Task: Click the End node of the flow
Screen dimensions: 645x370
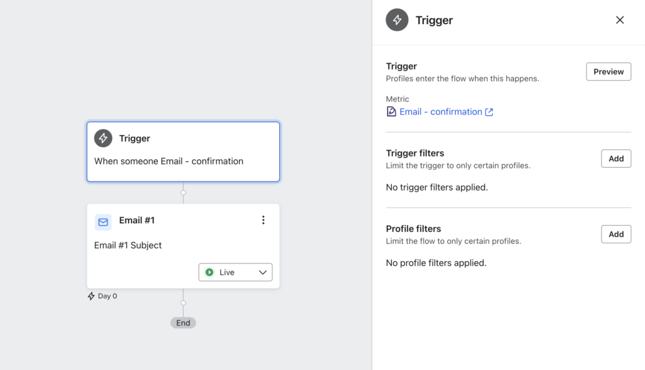Action: click(183, 323)
